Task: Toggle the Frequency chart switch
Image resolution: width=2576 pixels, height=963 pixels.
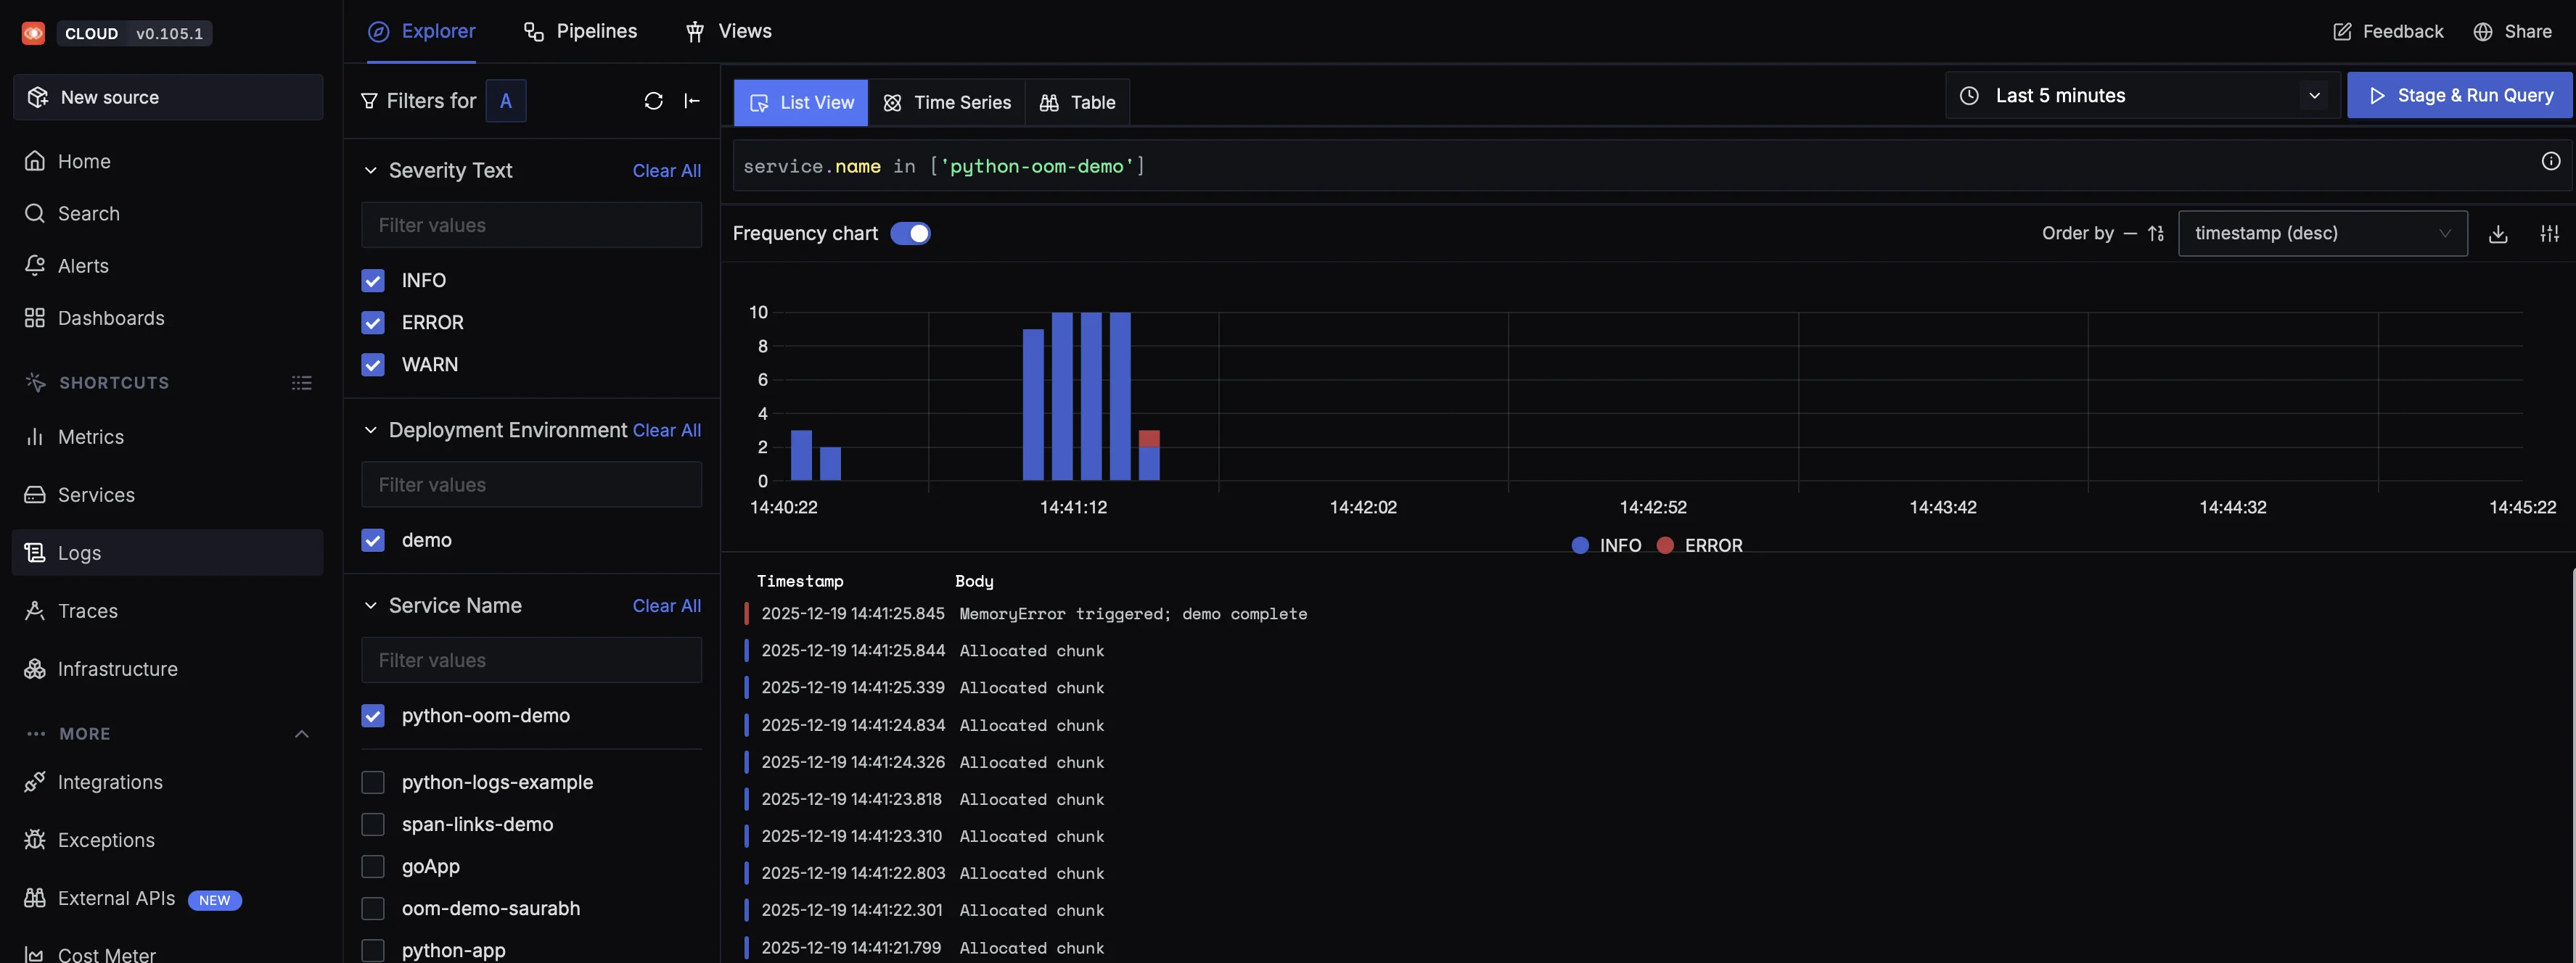Action: tap(911, 233)
